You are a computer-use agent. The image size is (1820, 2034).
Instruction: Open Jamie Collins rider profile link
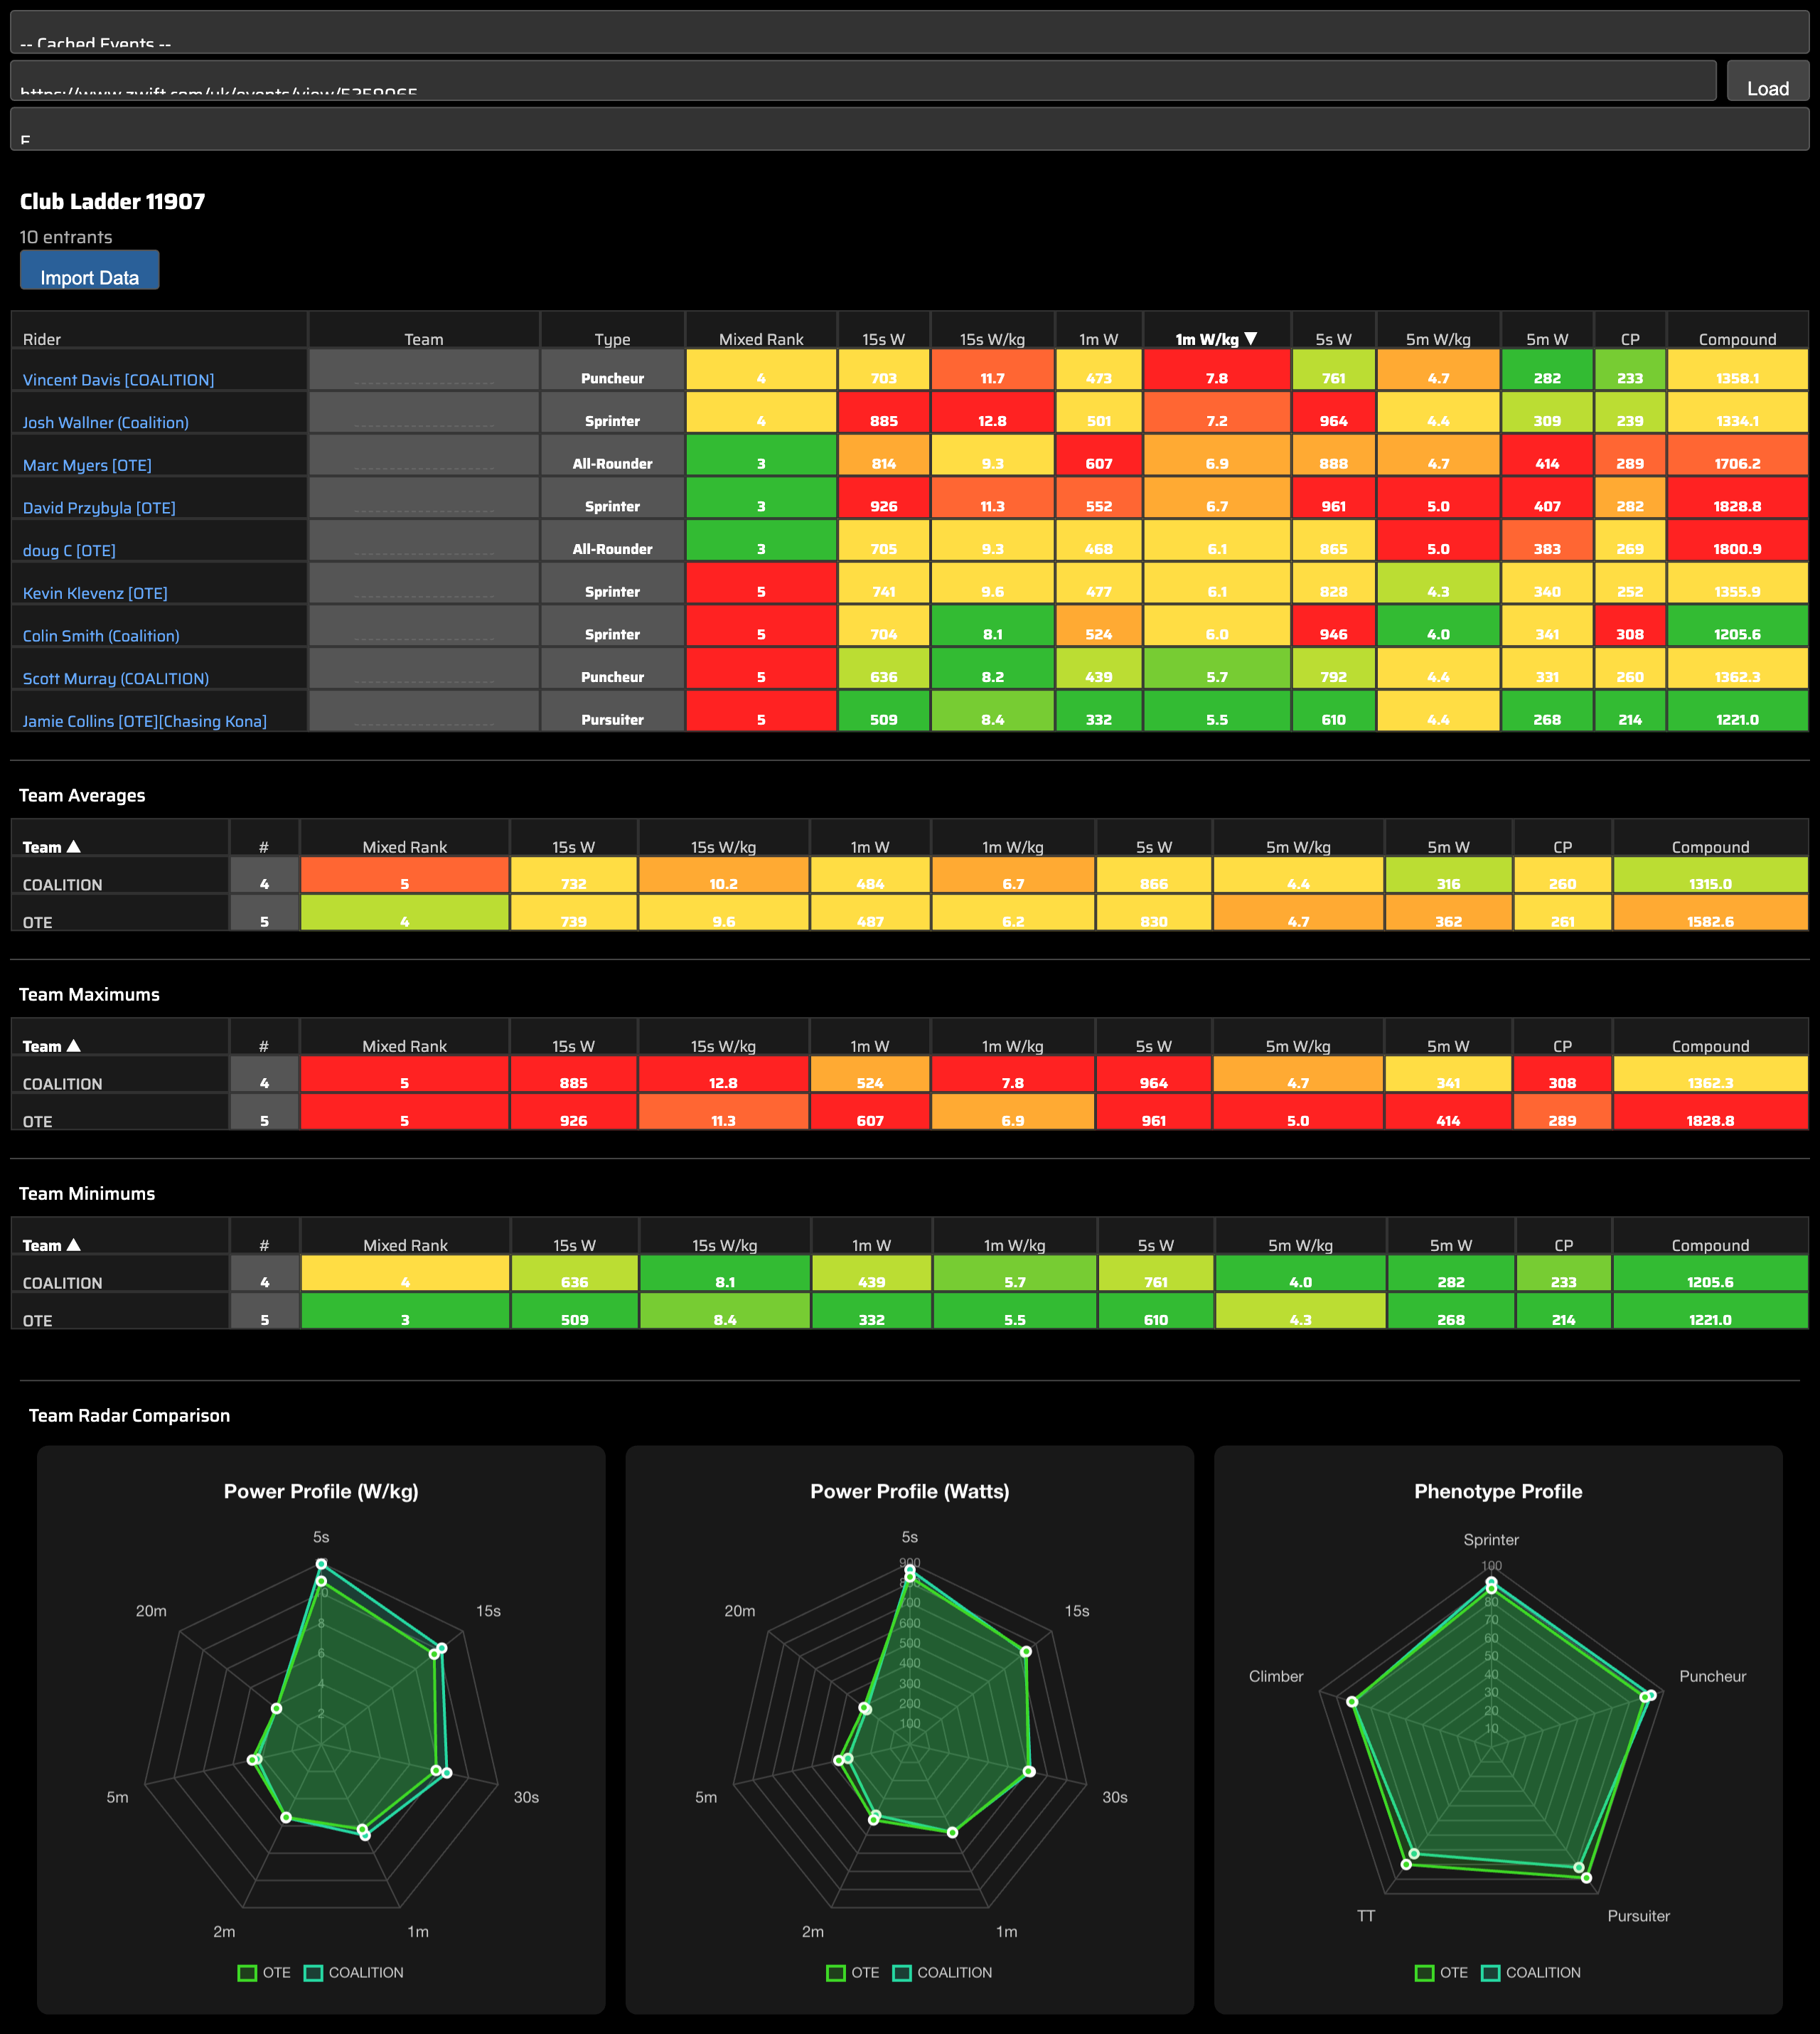(144, 720)
